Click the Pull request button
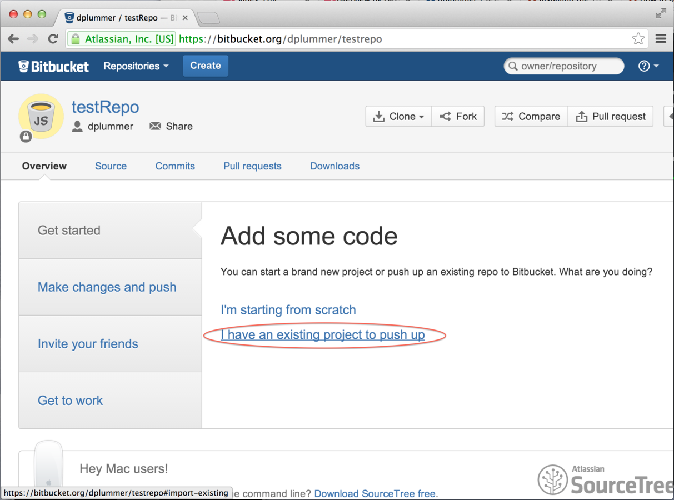 click(x=611, y=116)
